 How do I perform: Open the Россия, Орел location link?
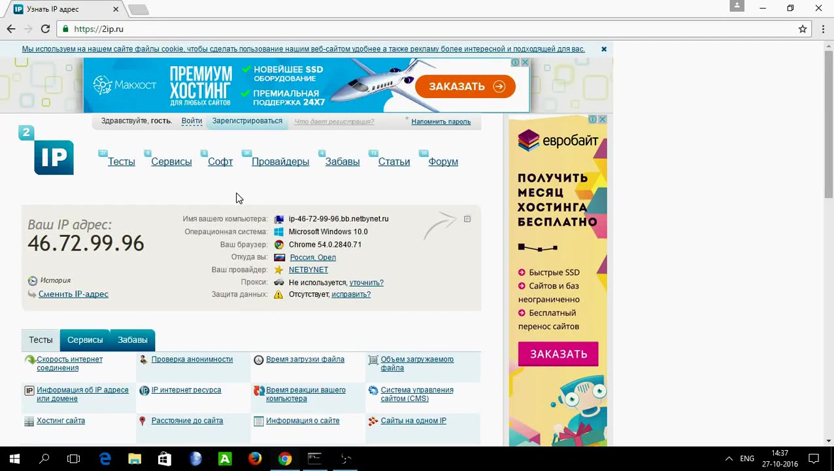[x=313, y=258]
